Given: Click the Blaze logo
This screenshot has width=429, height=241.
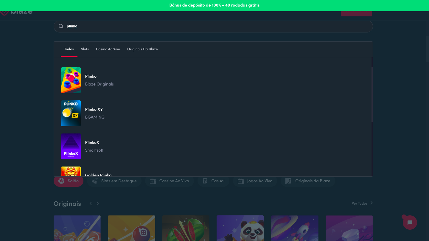Looking at the screenshot, I should (x=16, y=13).
